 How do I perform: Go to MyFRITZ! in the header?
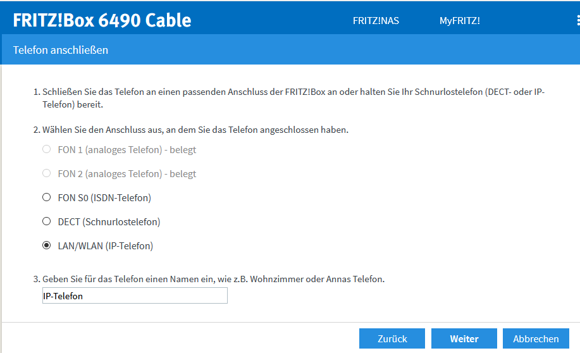click(x=459, y=21)
